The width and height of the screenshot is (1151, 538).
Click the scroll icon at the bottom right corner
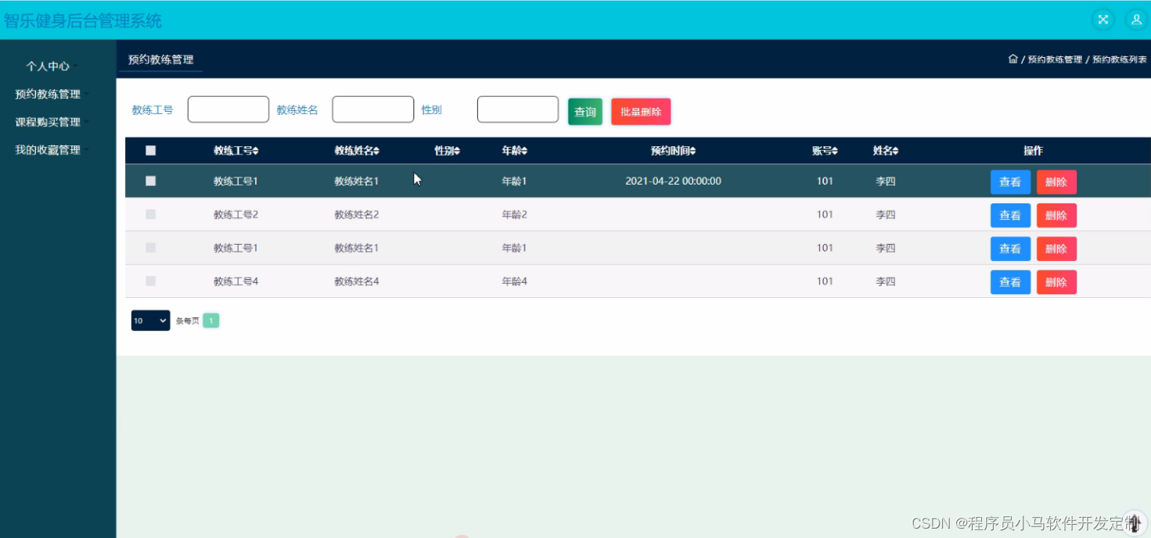point(1135,522)
